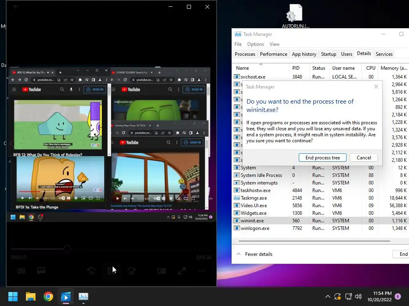Open File Explorer from the taskbar
409x306 pixels.
pyautogui.click(x=30, y=296)
